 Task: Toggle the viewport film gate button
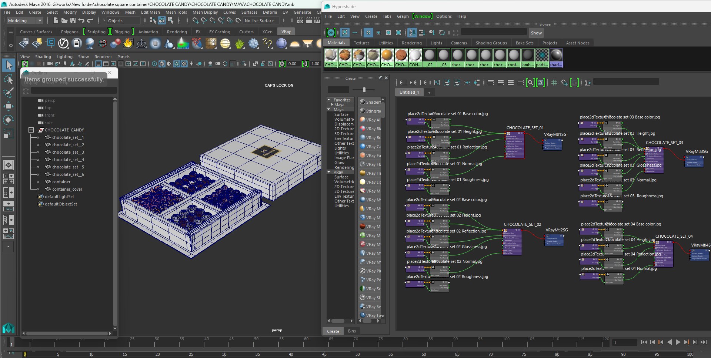pyautogui.click(x=106, y=64)
